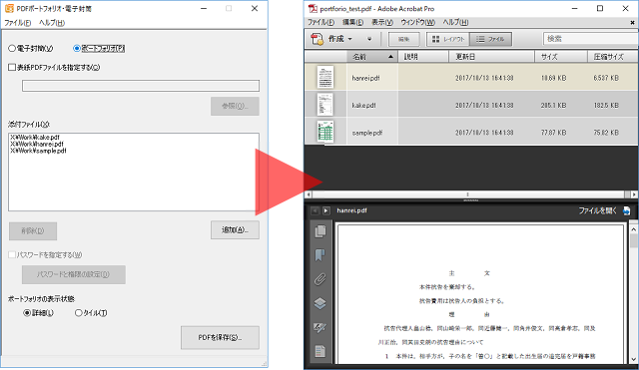The height and width of the screenshot is (370, 639).
Task: Click the horizontal scrollbar under file list
Action: coord(468,194)
